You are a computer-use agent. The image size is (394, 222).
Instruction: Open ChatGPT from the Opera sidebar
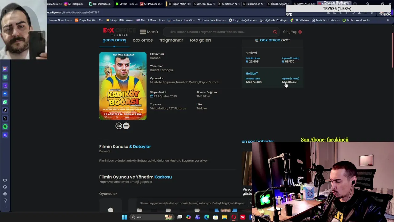pos(5,77)
